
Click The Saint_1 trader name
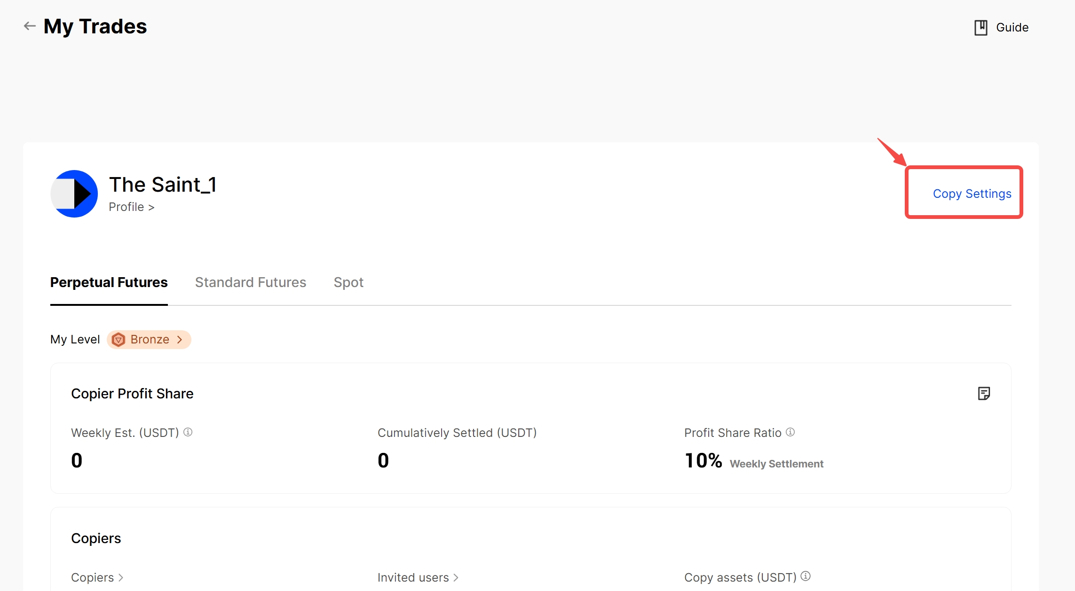163,185
